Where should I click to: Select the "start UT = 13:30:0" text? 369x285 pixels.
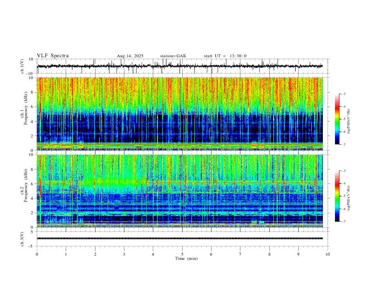click(225, 56)
